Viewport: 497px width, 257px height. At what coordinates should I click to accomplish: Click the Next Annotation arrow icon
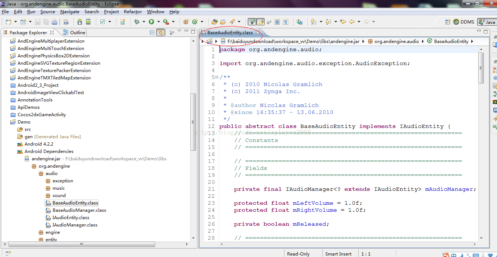coord(313,22)
